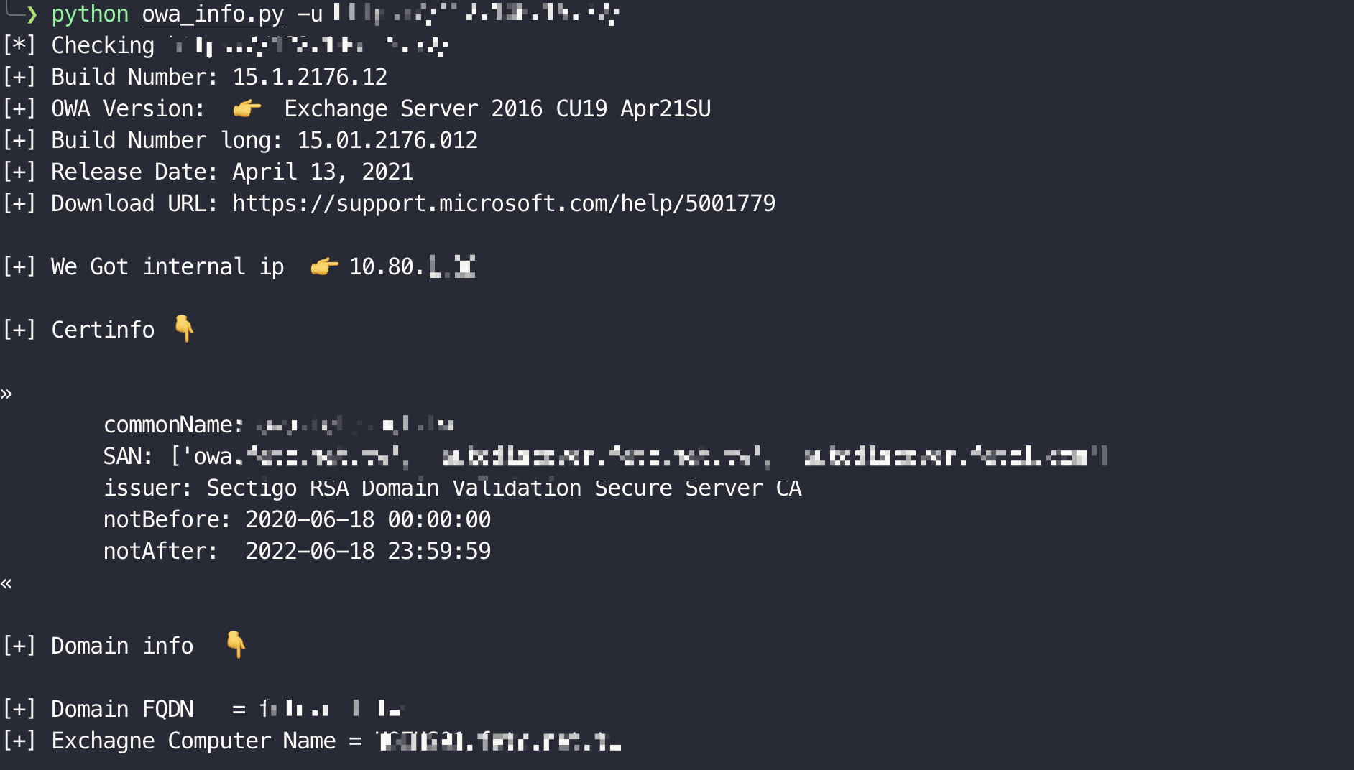Screen dimensions: 1354x770
Task: Click the notBefore date 2020-06-18
Action: coord(368,519)
